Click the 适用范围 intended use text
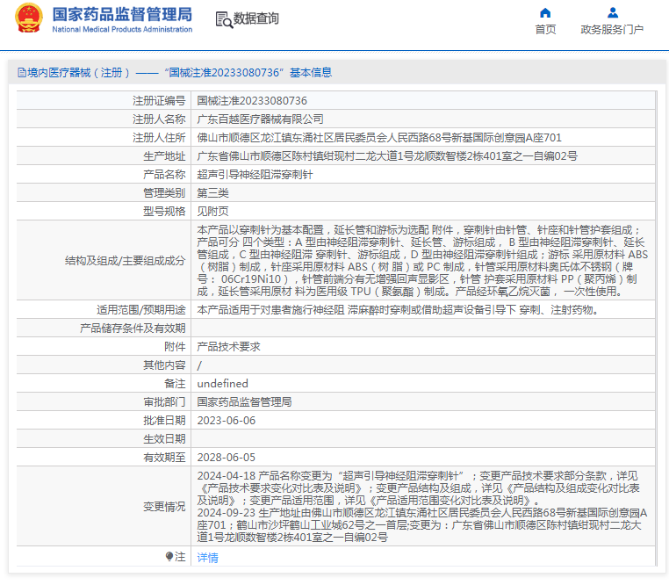This screenshot has height=585, width=669. 398,309
